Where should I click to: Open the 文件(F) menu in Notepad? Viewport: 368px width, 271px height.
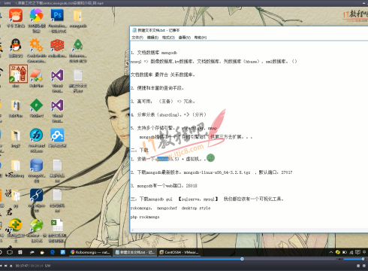[x=137, y=38]
